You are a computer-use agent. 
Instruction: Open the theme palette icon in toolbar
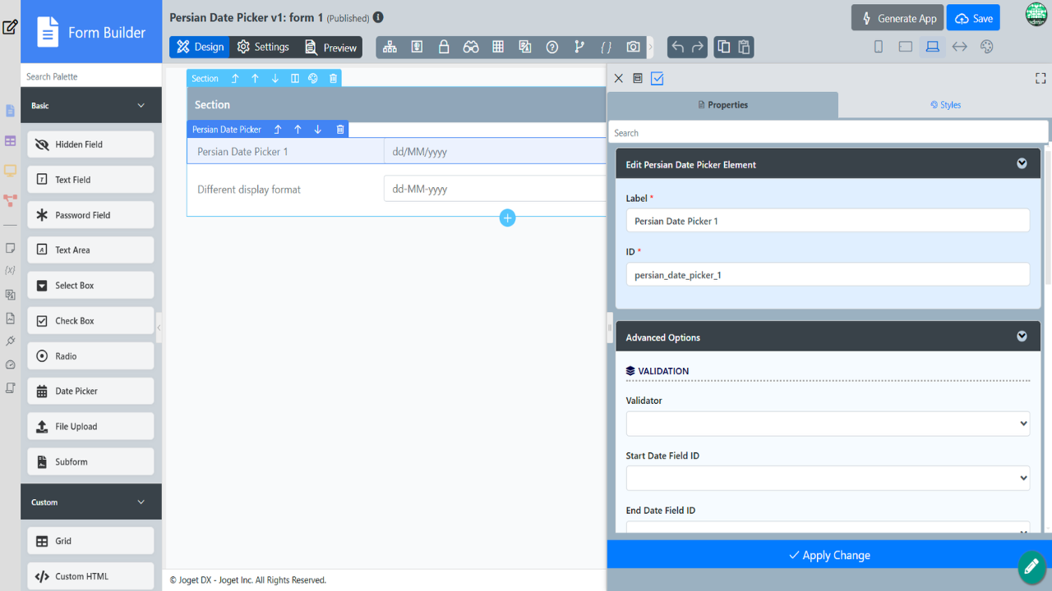(x=987, y=47)
